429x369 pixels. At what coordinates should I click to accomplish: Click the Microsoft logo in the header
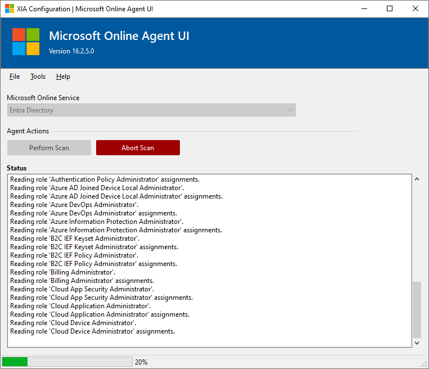[26, 42]
